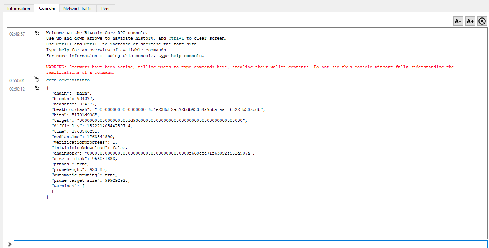The width and height of the screenshot is (489, 248).
Task: Switch to the Information tab
Action: (x=19, y=8)
